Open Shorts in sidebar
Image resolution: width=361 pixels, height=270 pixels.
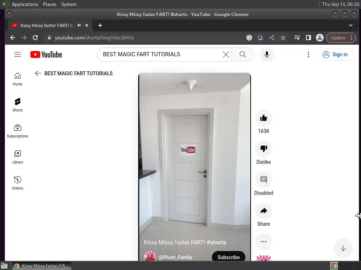click(x=18, y=105)
